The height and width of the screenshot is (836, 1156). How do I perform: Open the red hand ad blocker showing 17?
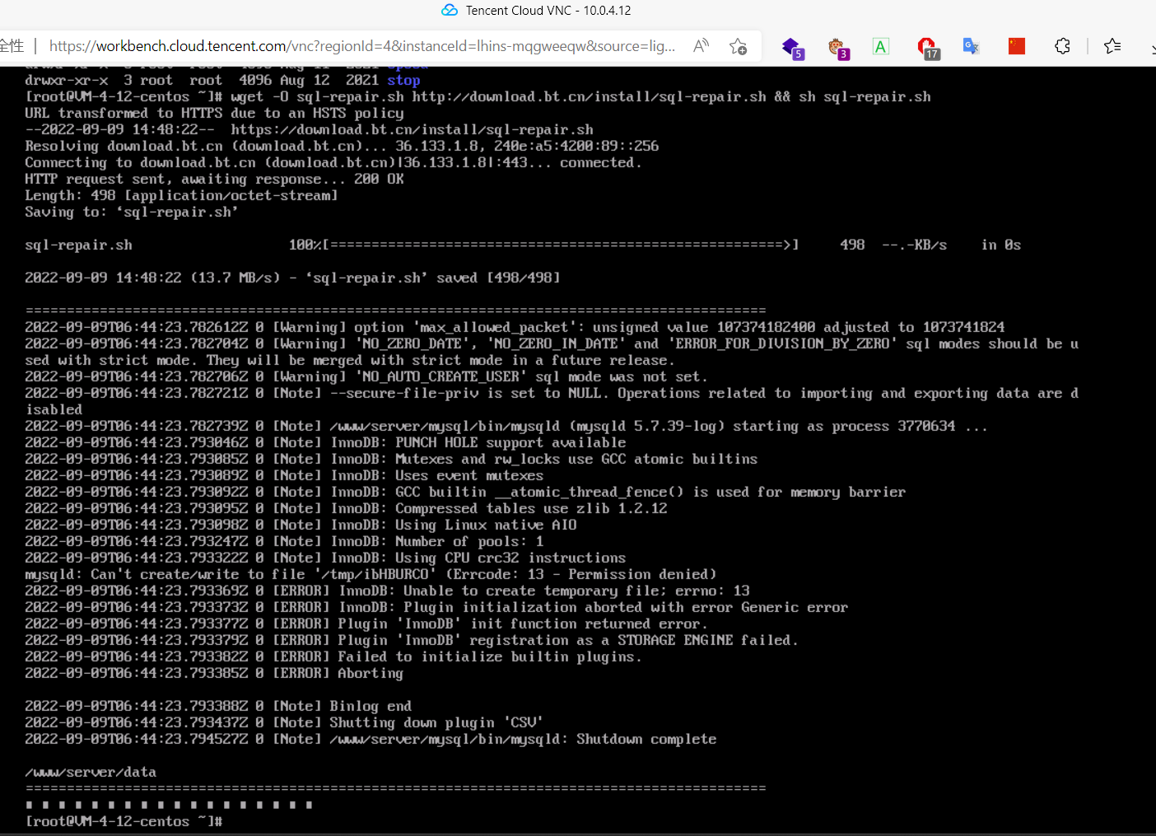click(926, 47)
